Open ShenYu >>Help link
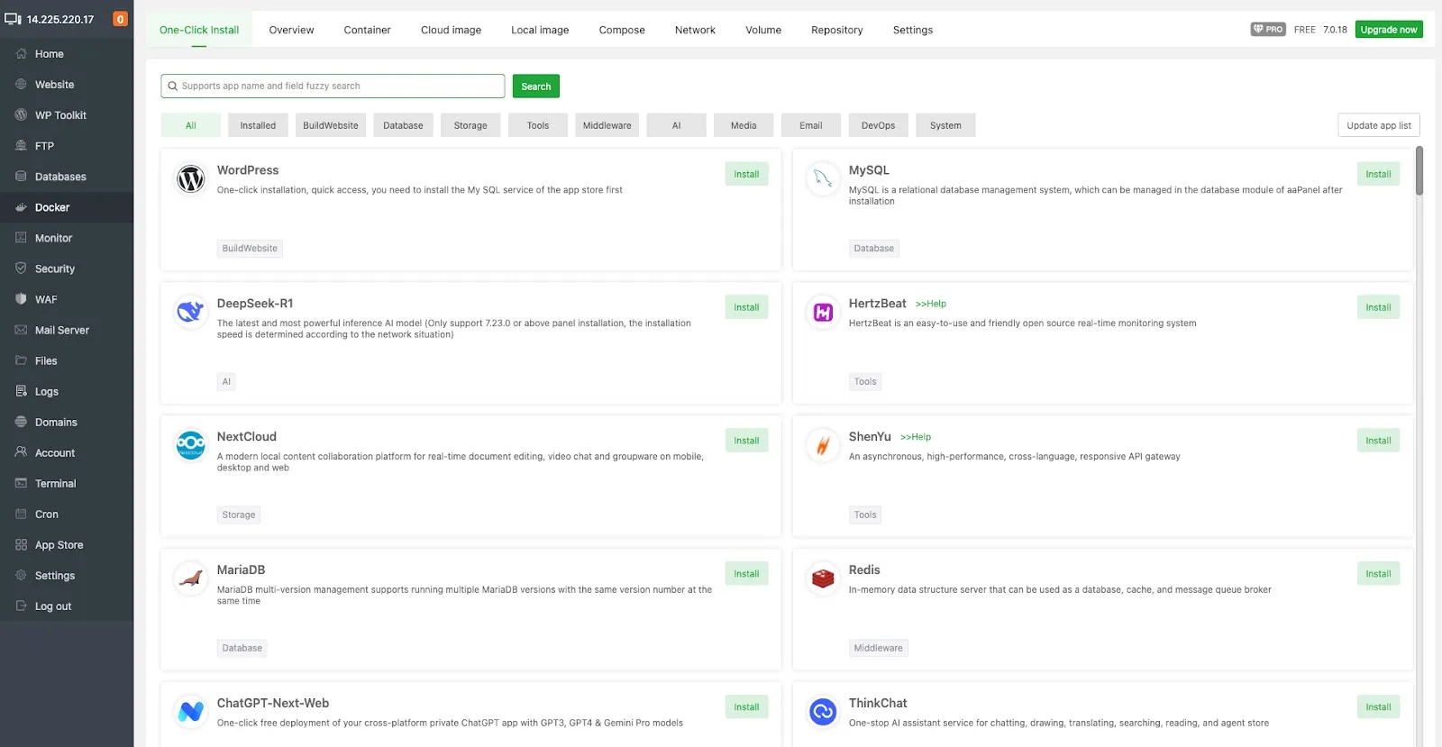This screenshot has width=1442, height=747. point(916,437)
